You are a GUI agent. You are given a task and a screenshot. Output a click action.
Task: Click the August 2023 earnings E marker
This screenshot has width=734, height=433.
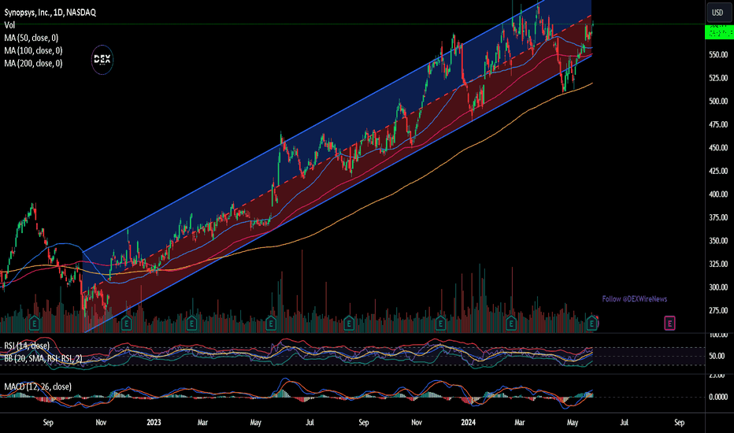coord(349,323)
